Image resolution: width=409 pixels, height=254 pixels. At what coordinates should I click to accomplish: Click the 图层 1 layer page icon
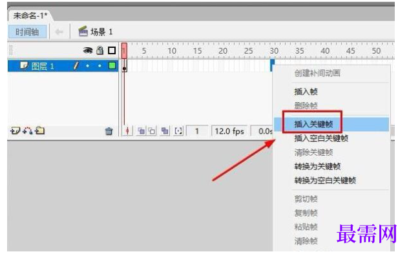(x=24, y=65)
